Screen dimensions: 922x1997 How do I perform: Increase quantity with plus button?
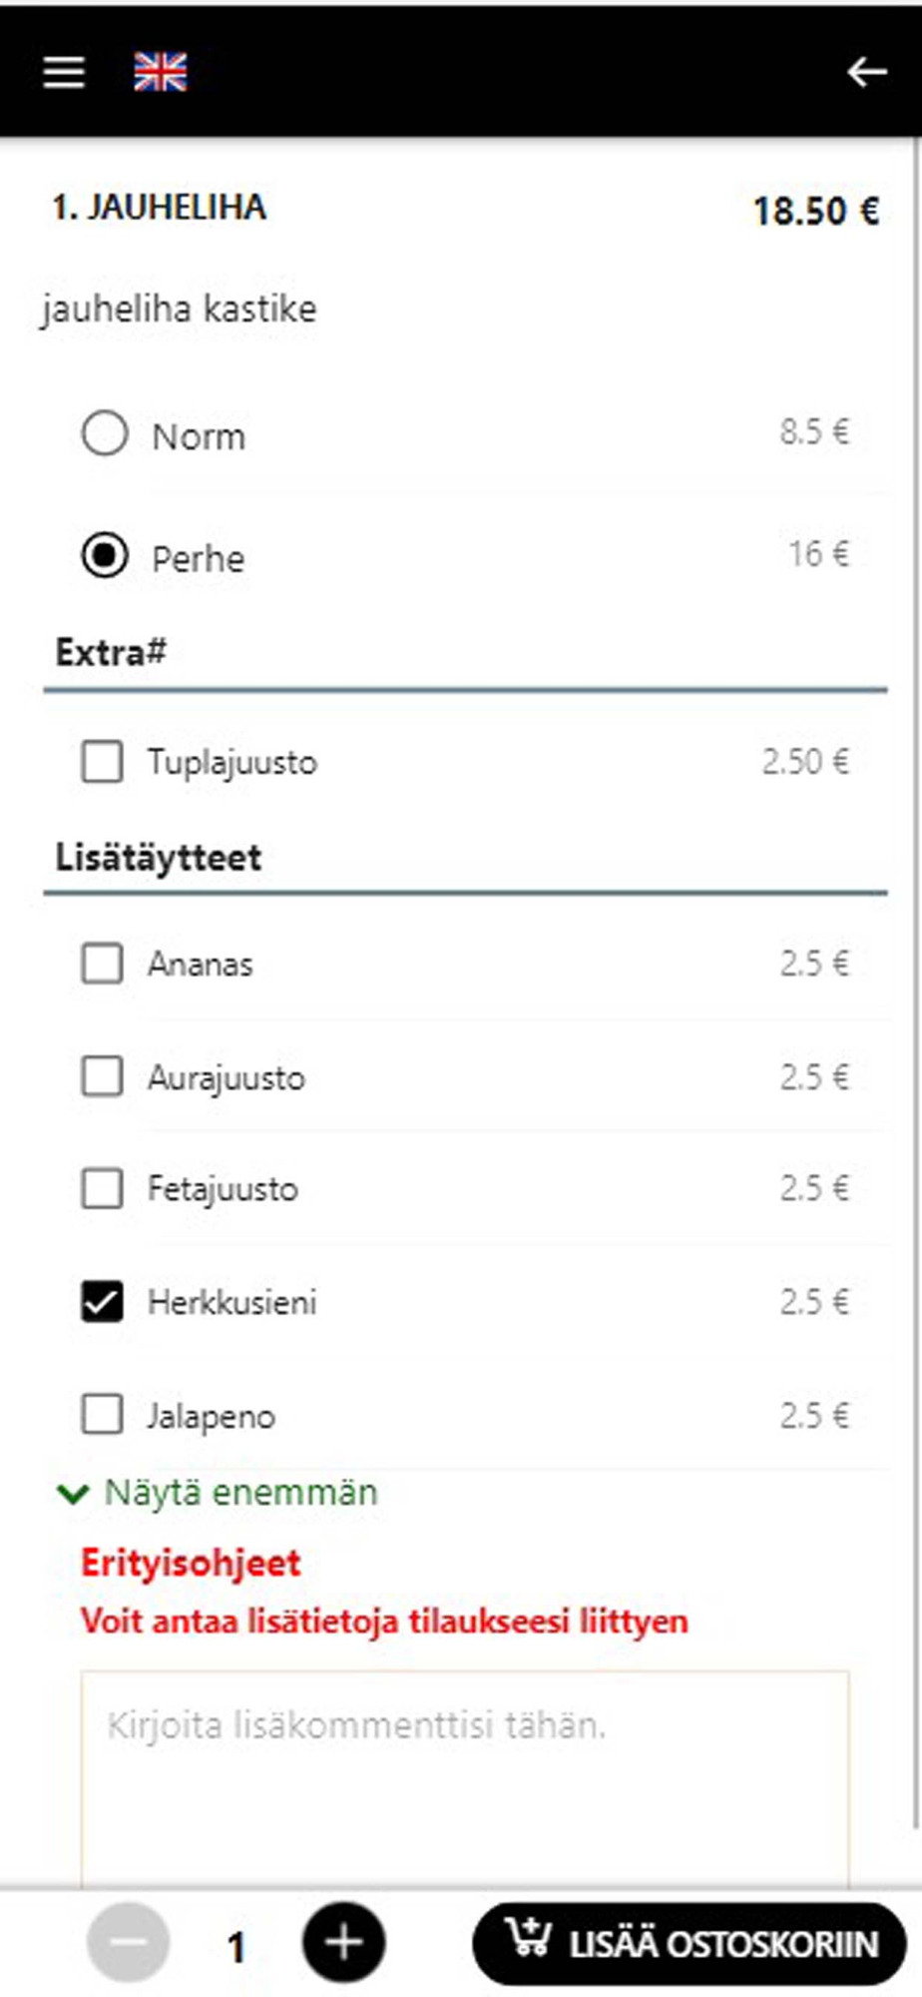tap(343, 1943)
